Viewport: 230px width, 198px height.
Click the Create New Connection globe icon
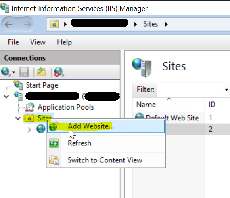(x=6, y=72)
